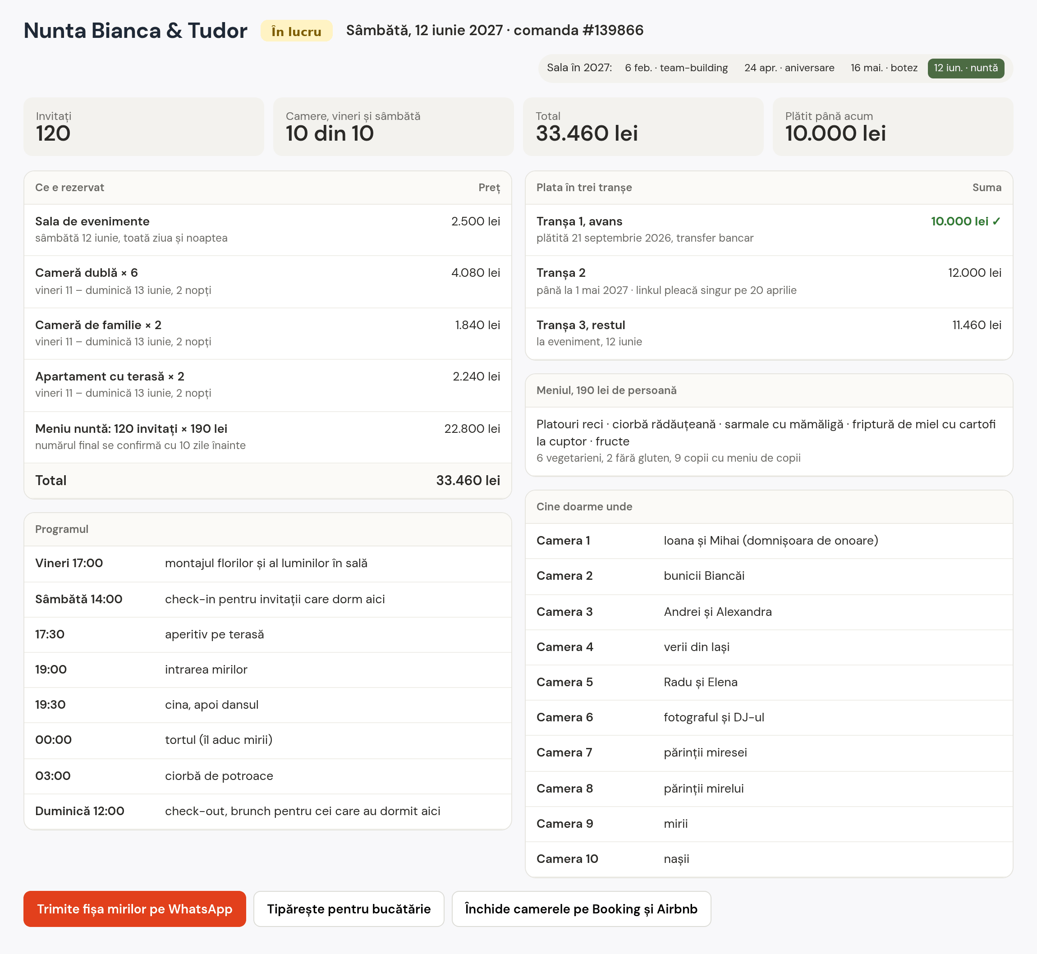Click the menu dishes description text
The width and height of the screenshot is (1037, 954).
coord(766,433)
